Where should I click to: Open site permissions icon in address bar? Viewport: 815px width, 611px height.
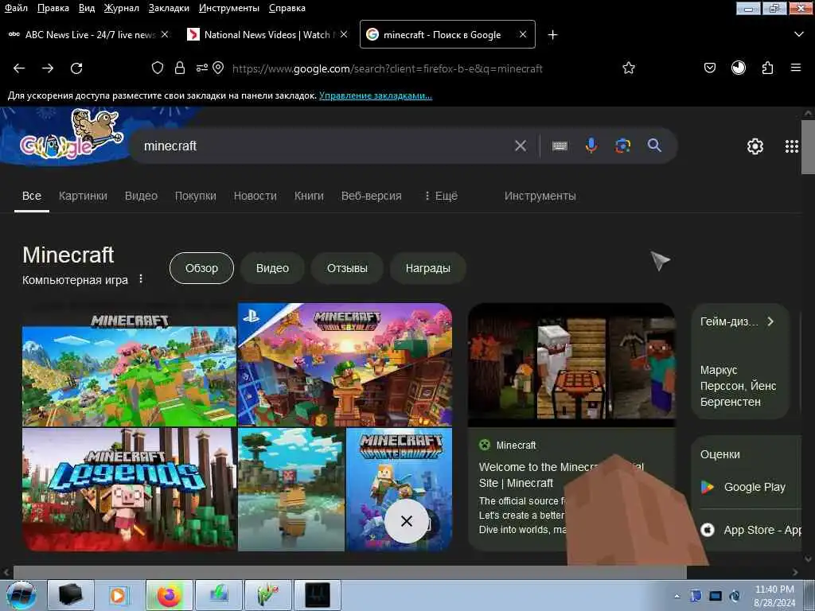[x=201, y=68]
